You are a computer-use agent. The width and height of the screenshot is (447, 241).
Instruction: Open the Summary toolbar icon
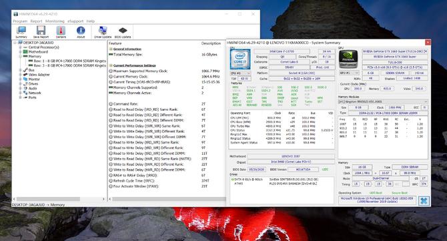[21, 32]
